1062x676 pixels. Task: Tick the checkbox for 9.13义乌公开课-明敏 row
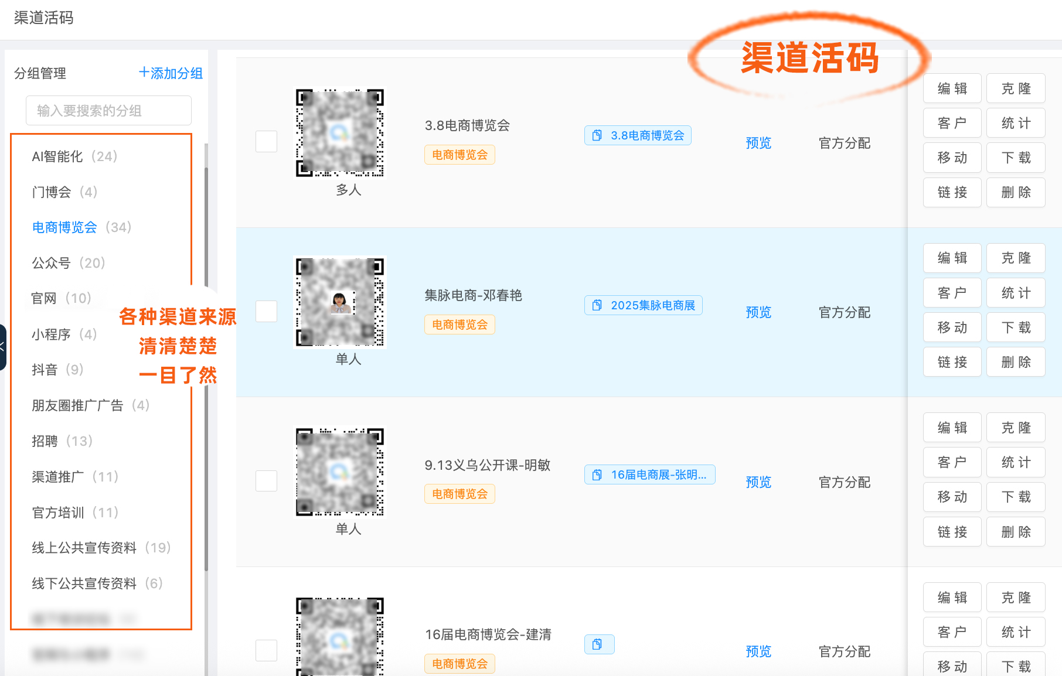pos(266,481)
